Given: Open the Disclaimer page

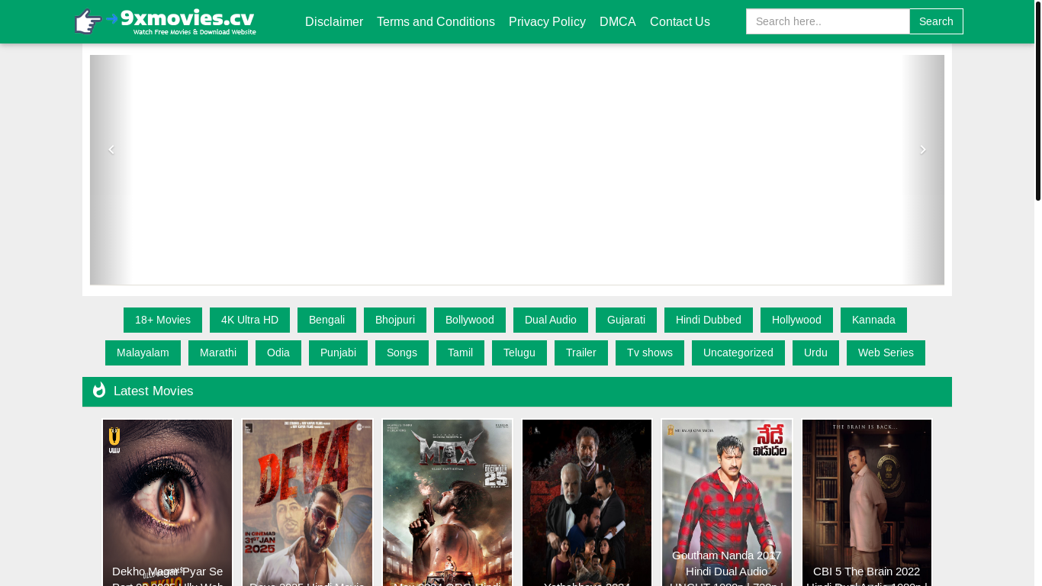Looking at the screenshot, I should tap(333, 21).
